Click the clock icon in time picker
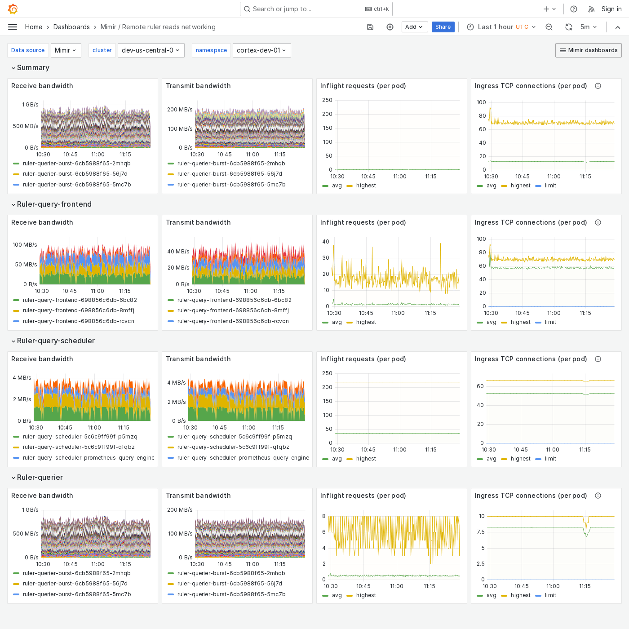The image size is (629, 629). pyautogui.click(x=470, y=27)
